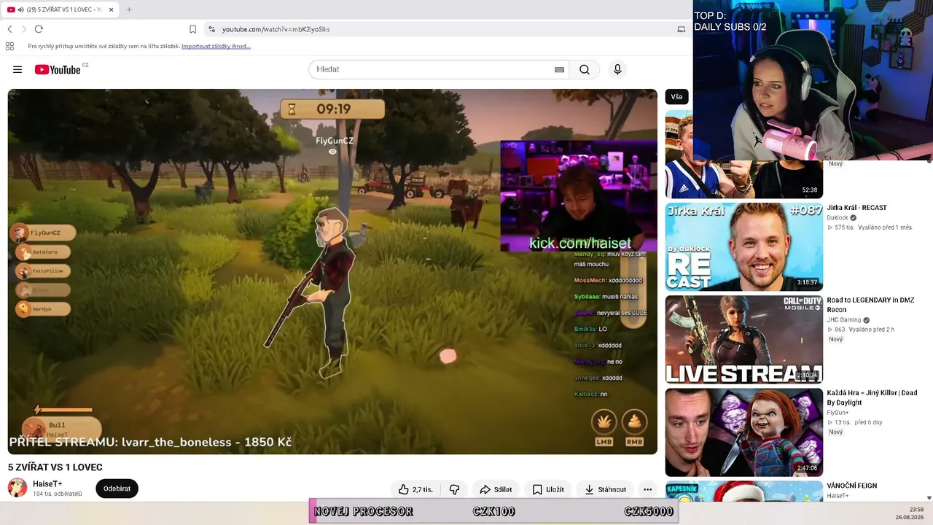
Task: Dislike the video with thumbs-down
Action: pyautogui.click(x=454, y=489)
